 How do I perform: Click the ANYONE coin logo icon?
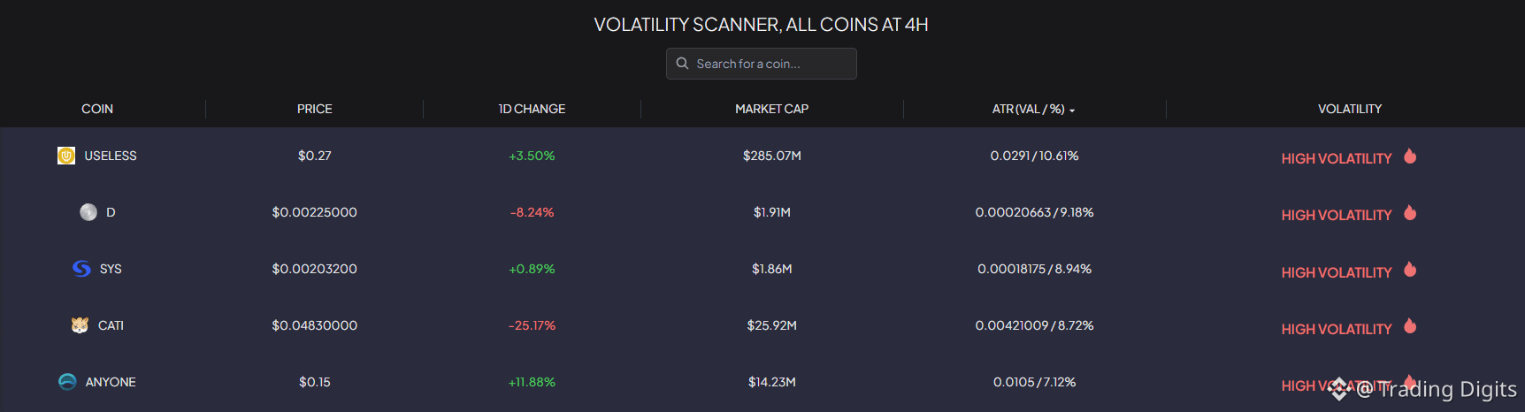[x=67, y=382]
